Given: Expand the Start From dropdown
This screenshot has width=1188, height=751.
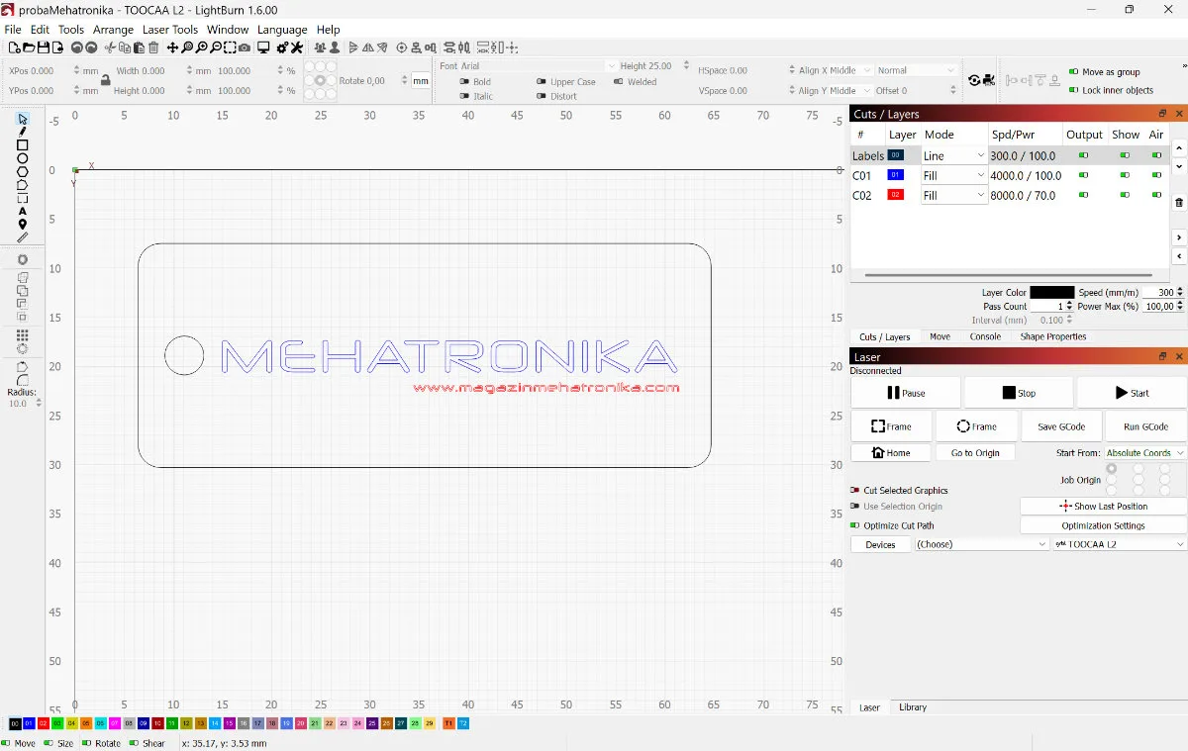Looking at the screenshot, I should 1144,453.
